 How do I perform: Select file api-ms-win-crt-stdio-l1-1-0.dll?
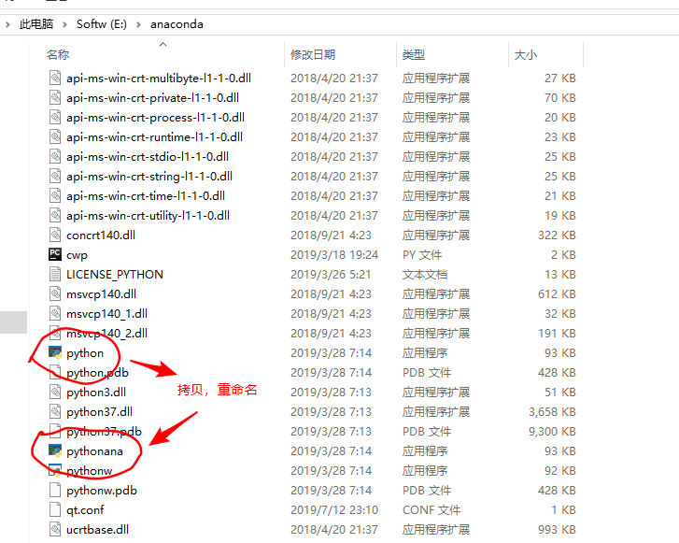(x=148, y=156)
